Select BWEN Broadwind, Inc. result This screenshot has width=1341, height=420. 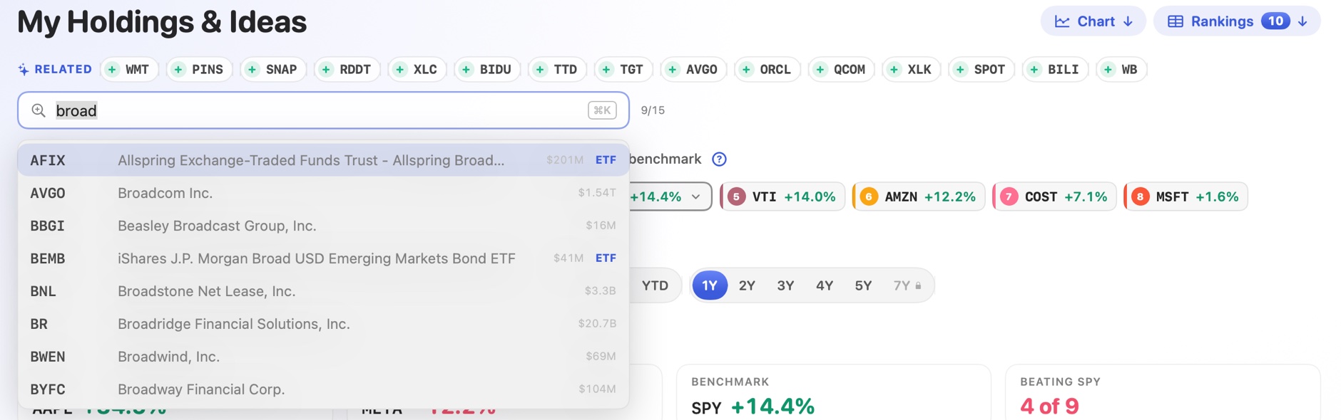click(323, 357)
